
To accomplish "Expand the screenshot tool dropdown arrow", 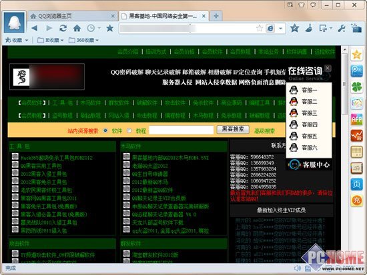I will click(x=331, y=28).
